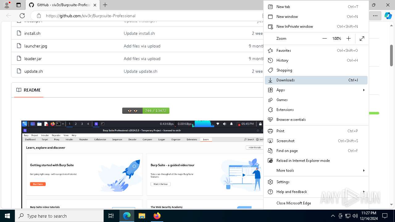This screenshot has height=222, width=395.
Task: Enter full screen via zoom expand icon
Action: pos(362,39)
